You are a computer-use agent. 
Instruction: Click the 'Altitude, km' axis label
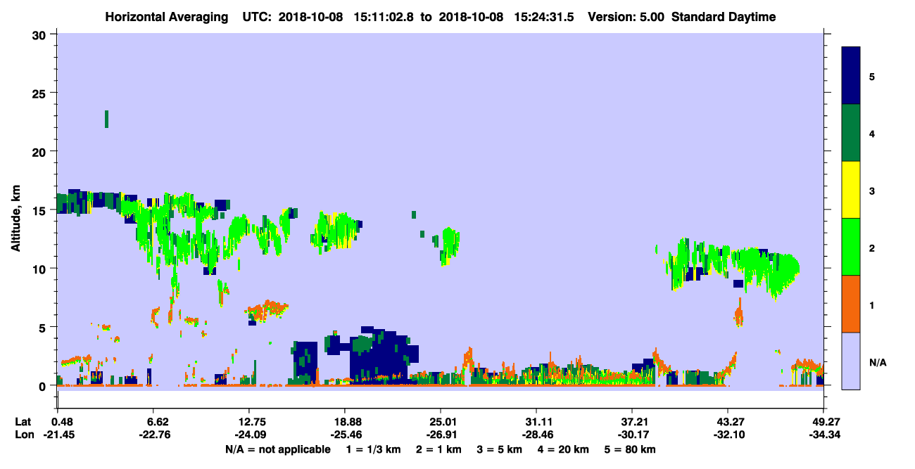click(x=15, y=219)
